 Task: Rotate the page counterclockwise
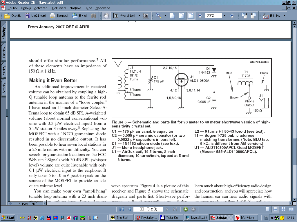(253, 16)
